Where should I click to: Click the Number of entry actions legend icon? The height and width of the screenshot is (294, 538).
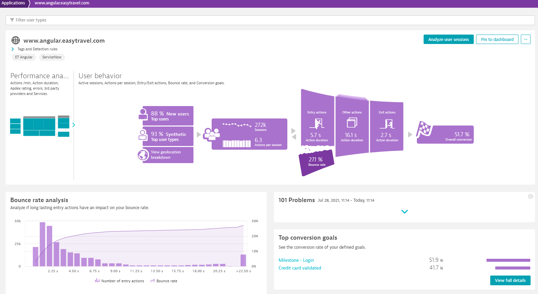tap(97, 280)
